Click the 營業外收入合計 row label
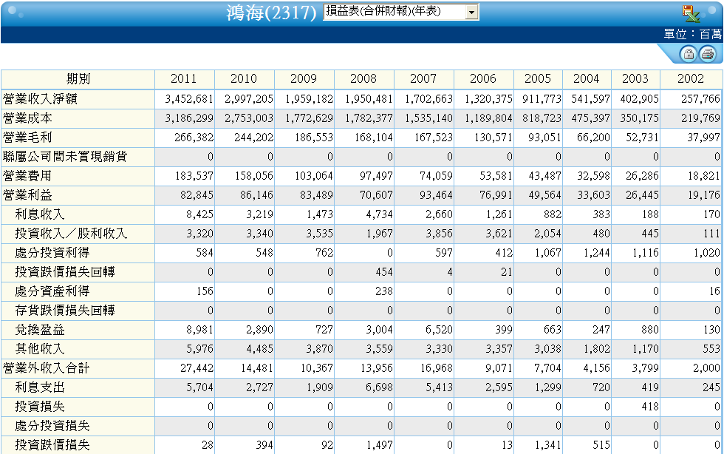724x454 pixels. point(46,368)
